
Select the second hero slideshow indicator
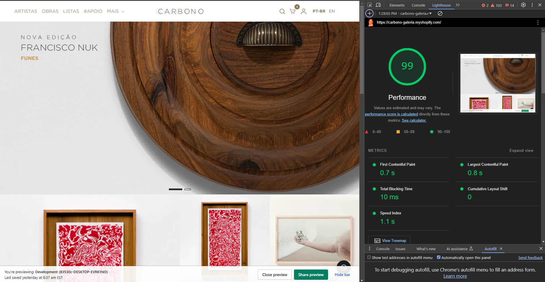point(188,189)
